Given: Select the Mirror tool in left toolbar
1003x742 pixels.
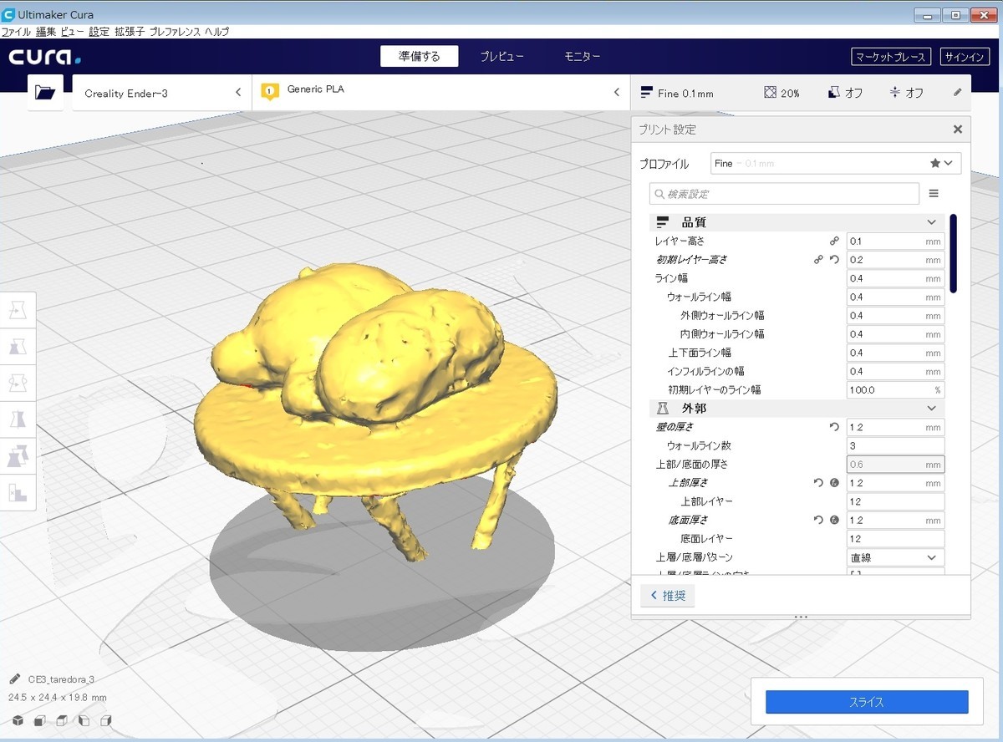Looking at the screenshot, I should (x=18, y=419).
